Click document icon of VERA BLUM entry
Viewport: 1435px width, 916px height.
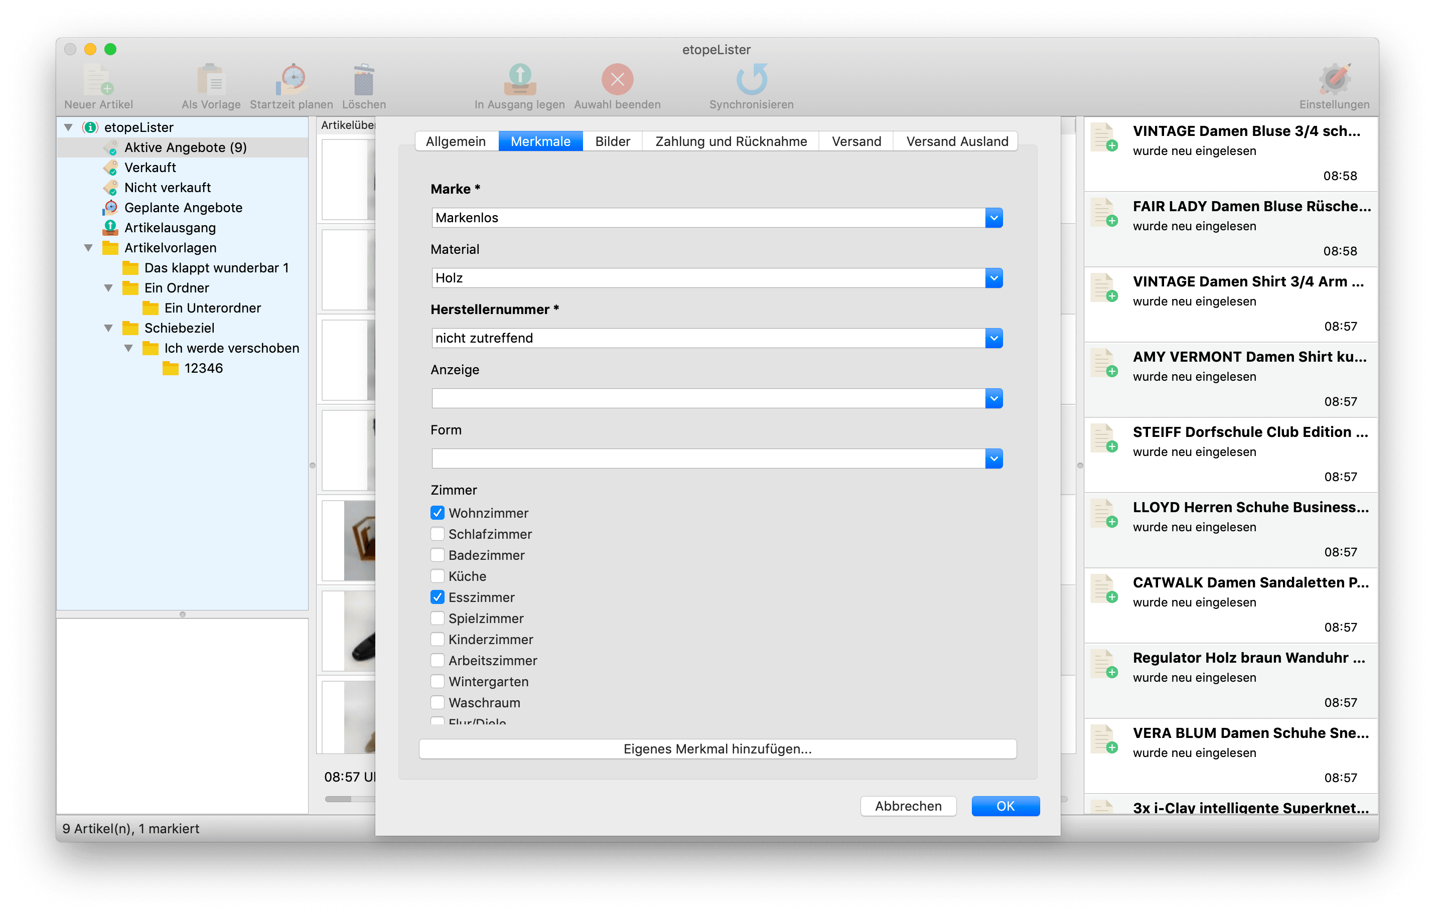pos(1104,739)
